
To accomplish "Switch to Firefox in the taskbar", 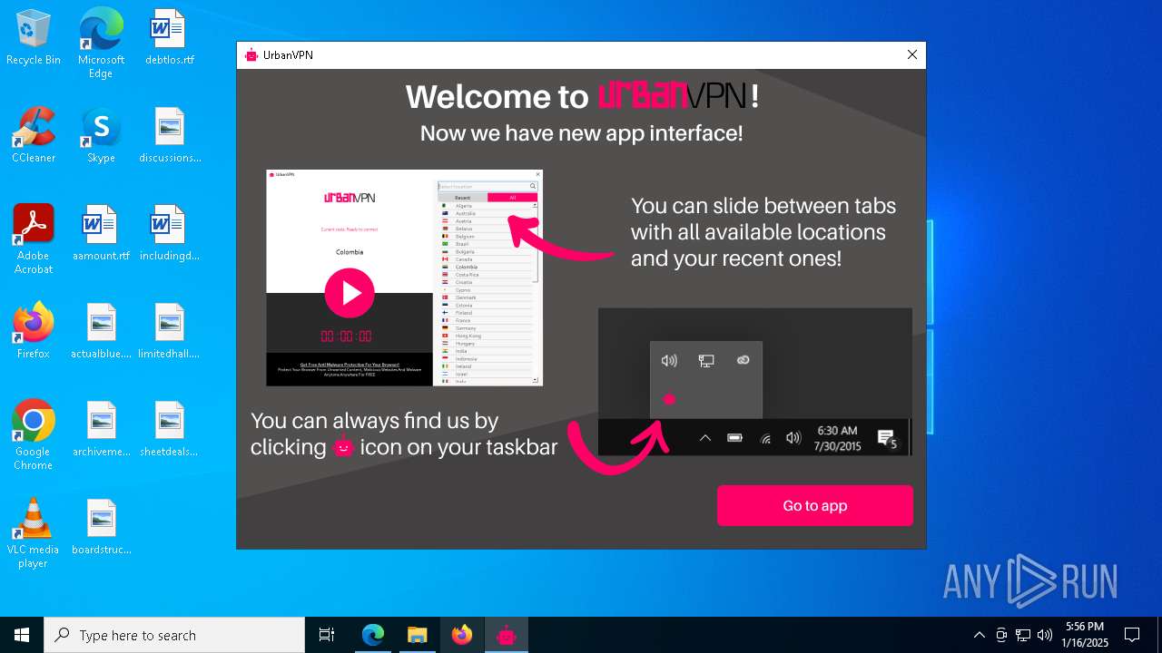I will click(461, 635).
